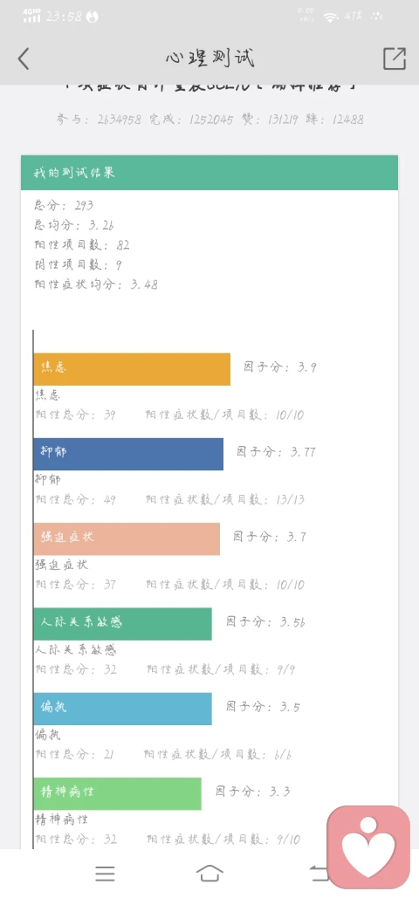Tap the 4G signal strength icon

point(32,16)
